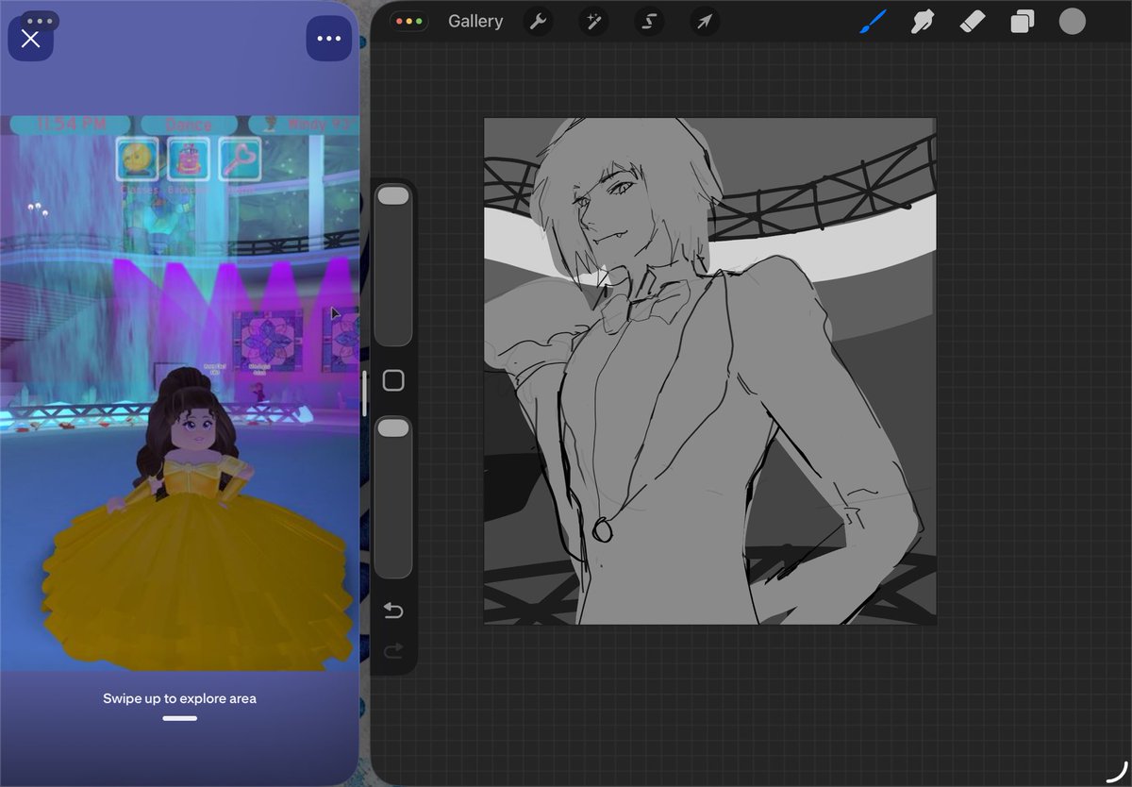Select the Brush tool in Procreate
The height and width of the screenshot is (787, 1132).
(873, 21)
